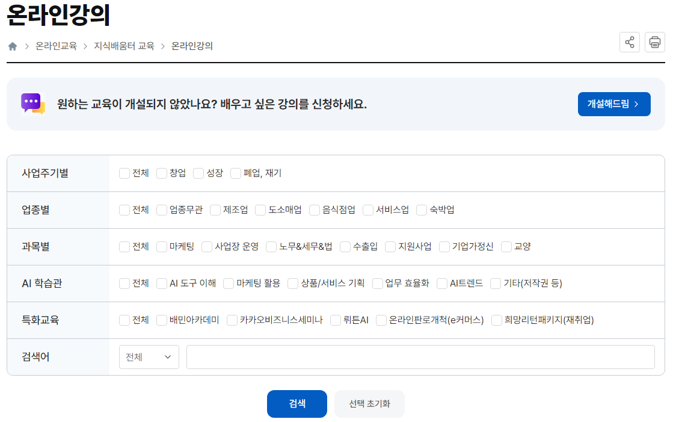Check the 배민아카데미 checkbox
Viewport: 673px width, 422px height.
[x=162, y=320]
